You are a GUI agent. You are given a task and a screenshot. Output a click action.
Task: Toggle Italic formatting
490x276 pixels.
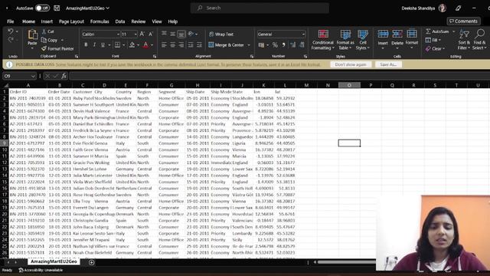pos(94,45)
